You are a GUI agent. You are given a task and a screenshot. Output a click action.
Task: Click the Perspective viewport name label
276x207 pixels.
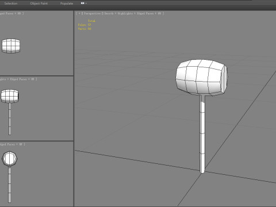coord(92,13)
